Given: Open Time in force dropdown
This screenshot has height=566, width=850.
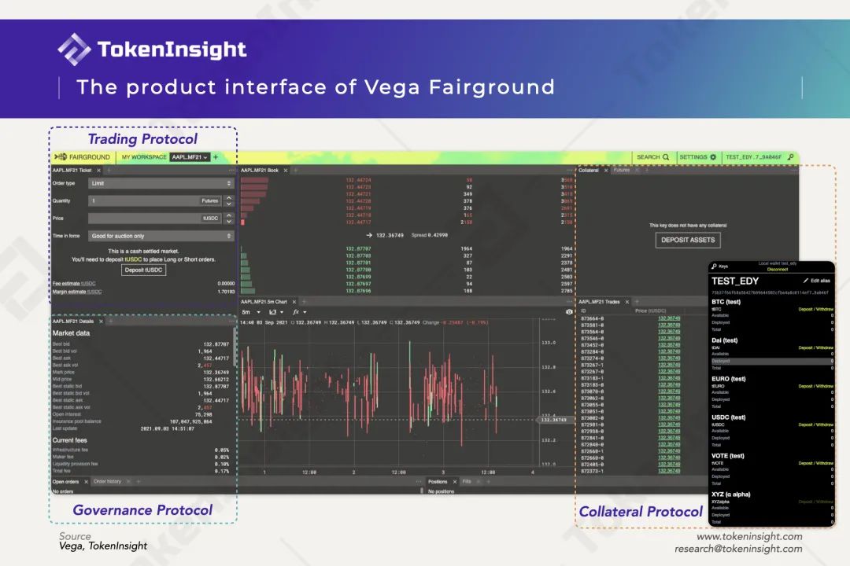Looking at the screenshot, I should tap(161, 236).
